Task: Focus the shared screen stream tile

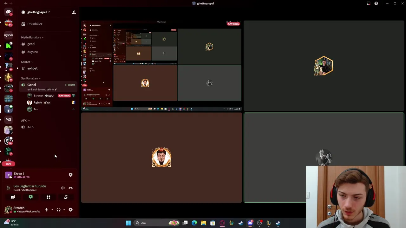Action: coord(161,66)
